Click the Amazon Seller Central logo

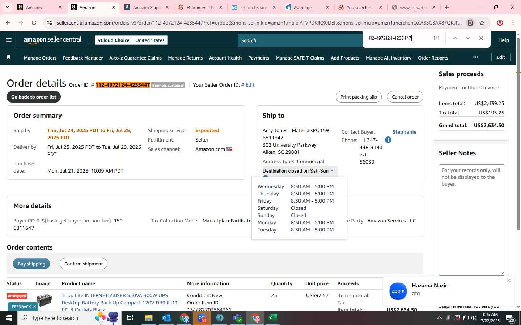pos(52,40)
